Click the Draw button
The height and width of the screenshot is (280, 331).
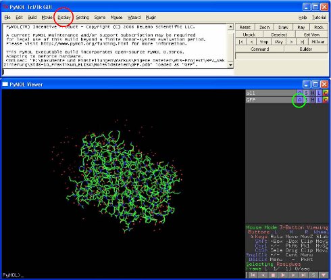(x=283, y=27)
